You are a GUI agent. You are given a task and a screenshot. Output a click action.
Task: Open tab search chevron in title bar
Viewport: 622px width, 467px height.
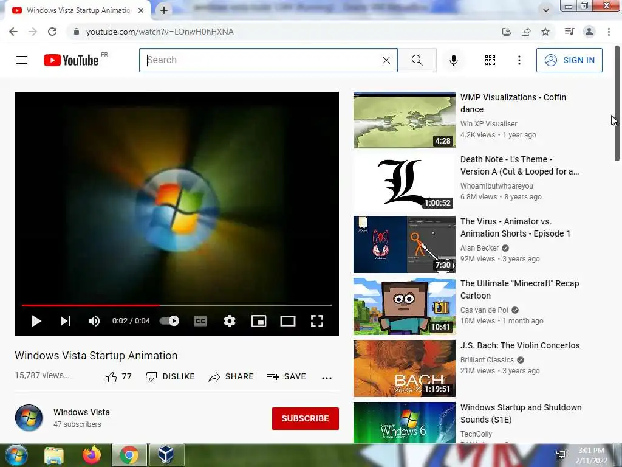pyautogui.click(x=546, y=10)
